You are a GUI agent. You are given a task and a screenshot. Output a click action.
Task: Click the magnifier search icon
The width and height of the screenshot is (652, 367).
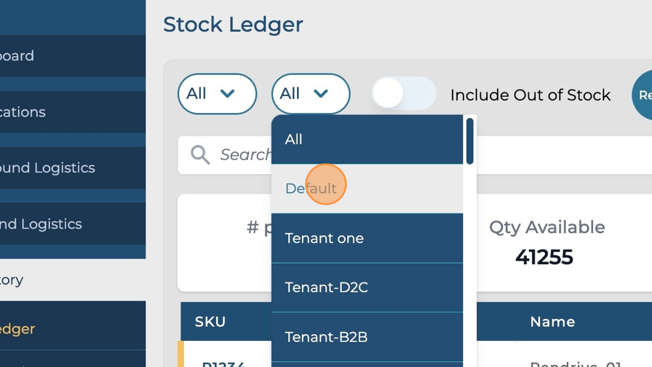click(x=200, y=154)
